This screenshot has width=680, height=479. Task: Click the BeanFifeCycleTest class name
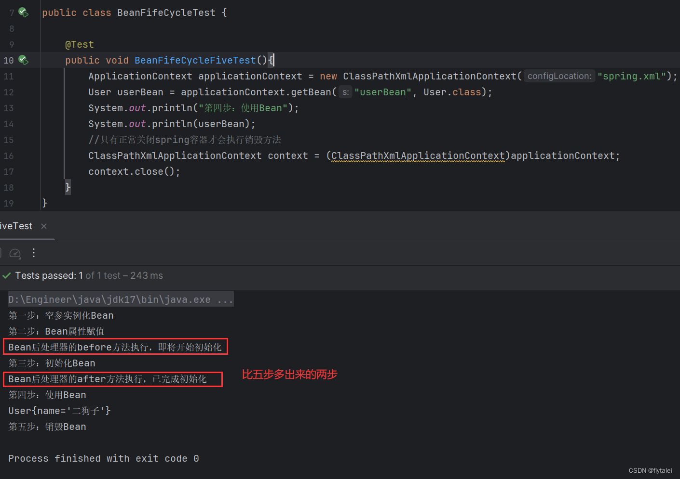point(166,13)
